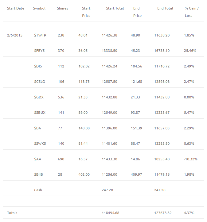Select the $AA ticker symbol
The width and height of the screenshot is (207, 222).
pos(37,159)
